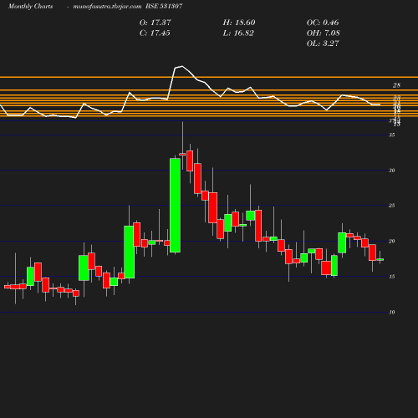
Task: Click the 30 price axis label
Action: pyautogui.click(x=392, y=171)
